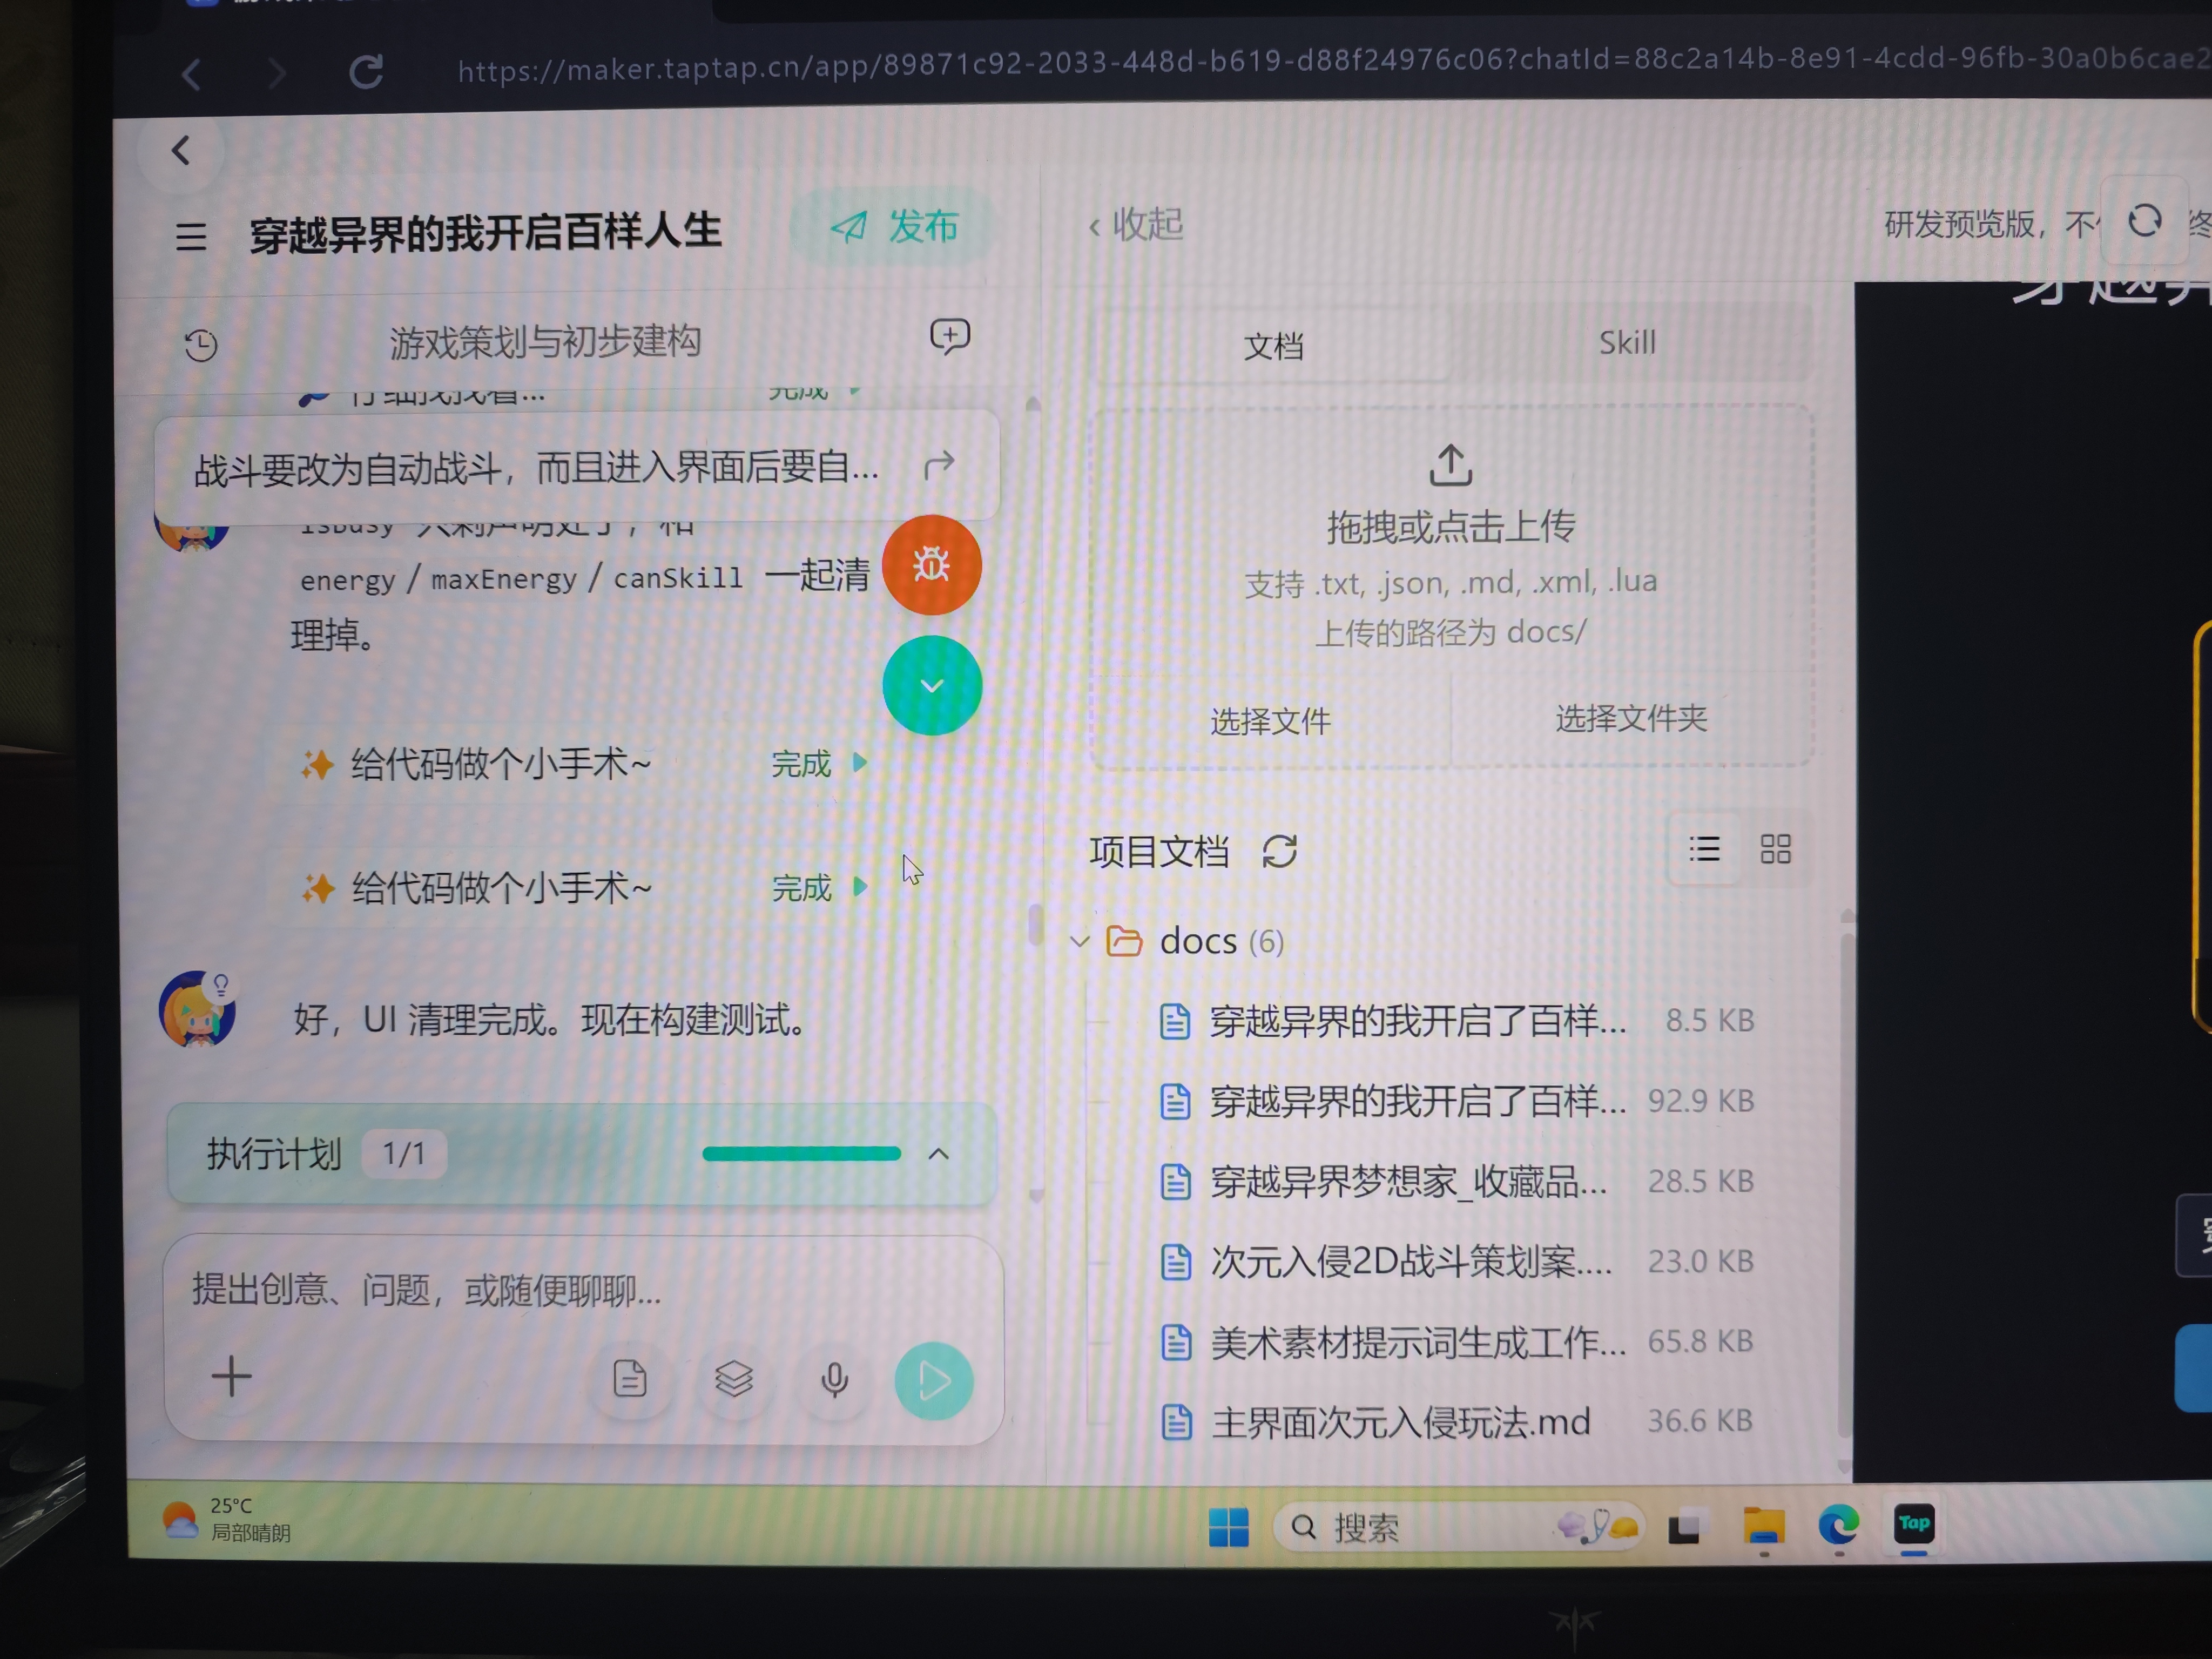
Task: Focus the 提出创意、问题，或随便聊聊 input box
Action: click(x=583, y=1290)
